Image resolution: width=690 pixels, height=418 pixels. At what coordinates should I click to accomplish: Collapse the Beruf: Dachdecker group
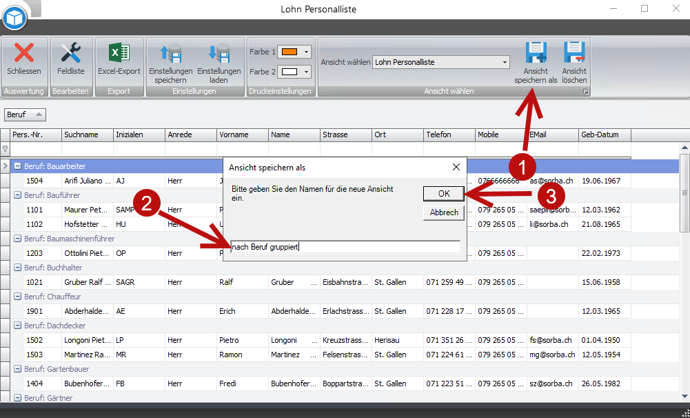[18, 326]
